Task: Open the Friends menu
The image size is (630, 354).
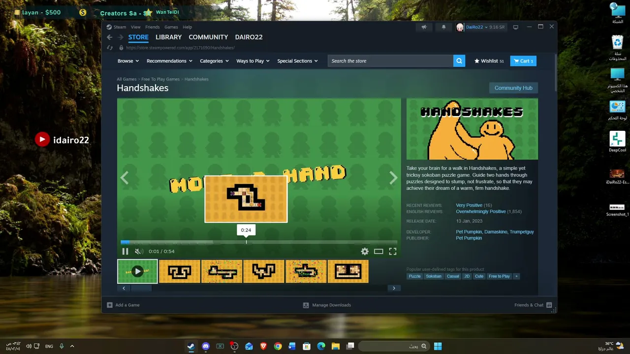Action: click(x=152, y=27)
